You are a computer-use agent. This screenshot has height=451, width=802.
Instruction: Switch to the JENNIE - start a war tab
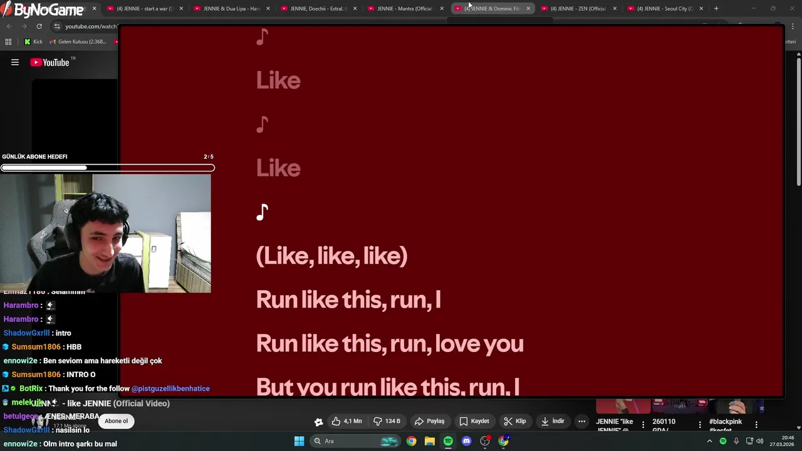(145, 9)
